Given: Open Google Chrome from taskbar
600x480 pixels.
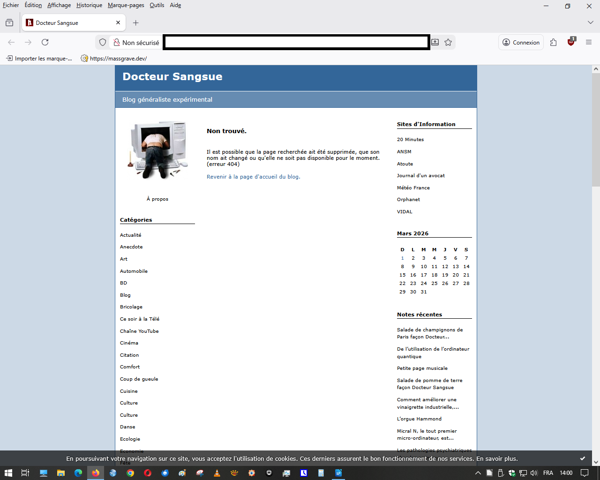Looking at the screenshot, I should (x=130, y=473).
